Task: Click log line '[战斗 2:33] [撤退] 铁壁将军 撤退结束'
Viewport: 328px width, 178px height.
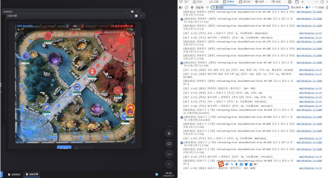Action: [219, 88]
